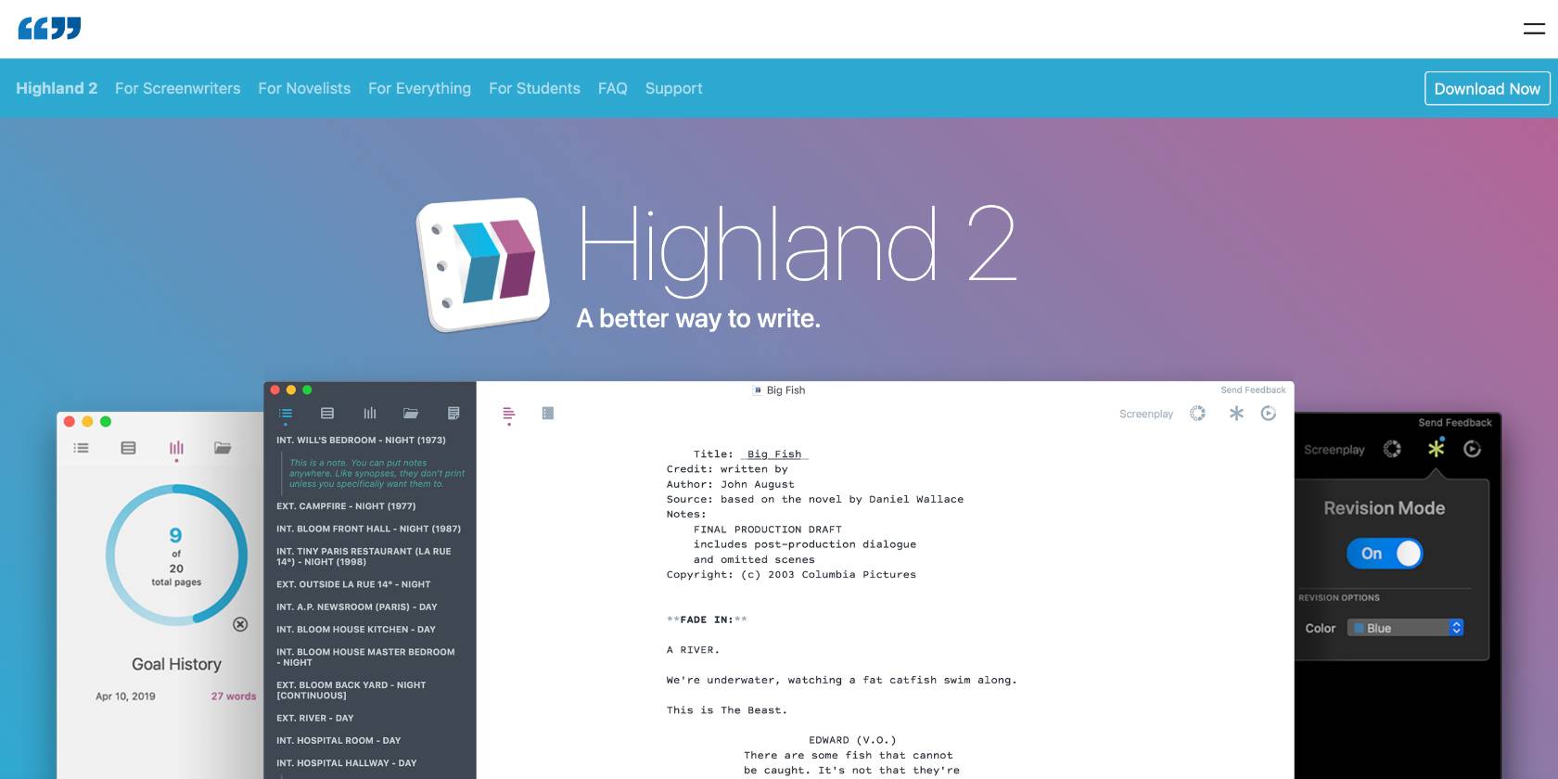
Task: Click the yellow asterisk icon in the dark Revision window
Action: coord(1436,449)
